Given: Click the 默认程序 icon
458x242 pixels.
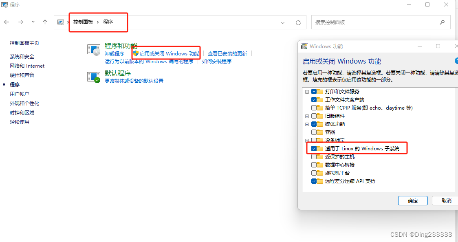Looking at the screenshot, I should click(94, 77).
